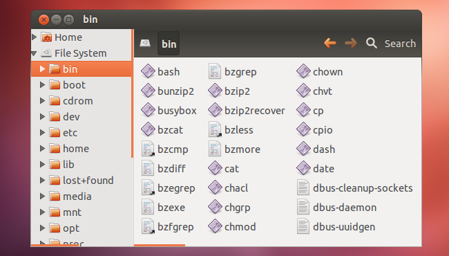Click the bin path bar button
Image resolution: width=449 pixels, height=256 pixels.
pos(169,44)
